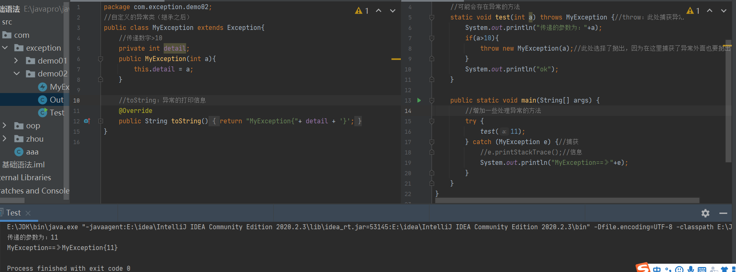Viewport: 736px width, 272px height.
Task: Select the com package folder
Action: coord(16,35)
